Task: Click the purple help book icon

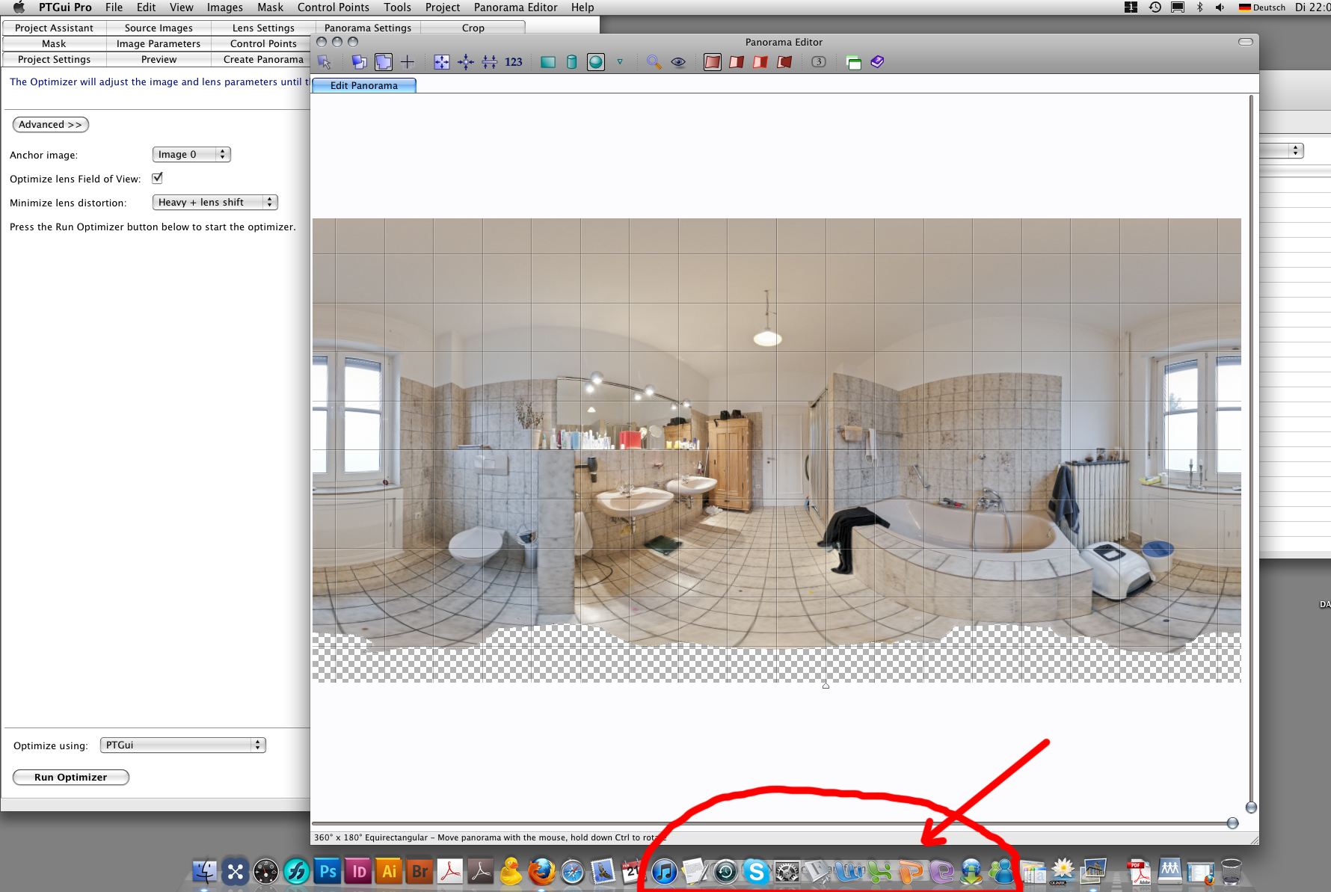Action: pyautogui.click(x=877, y=62)
